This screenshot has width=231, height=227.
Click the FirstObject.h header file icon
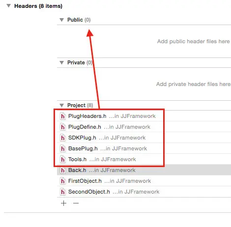pos(63,181)
